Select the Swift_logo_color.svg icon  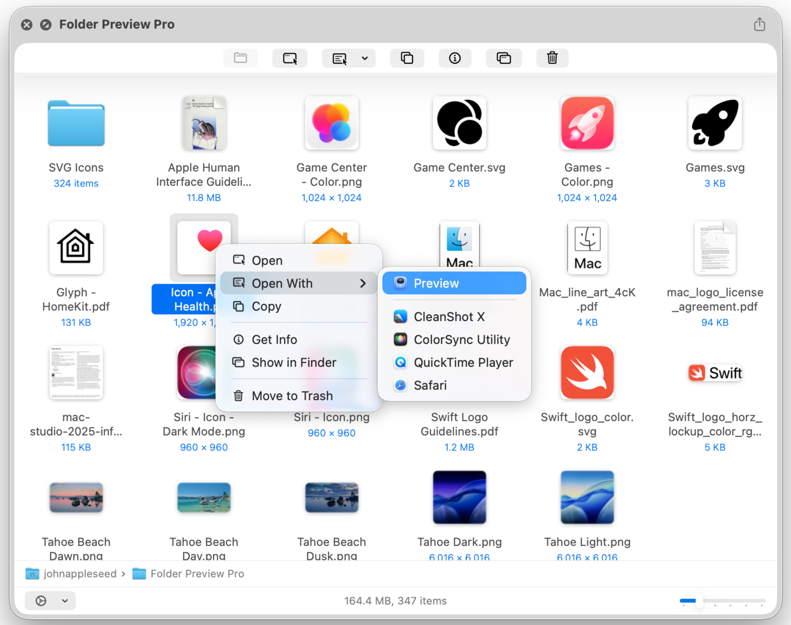pyautogui.click(x=587, y=373)
